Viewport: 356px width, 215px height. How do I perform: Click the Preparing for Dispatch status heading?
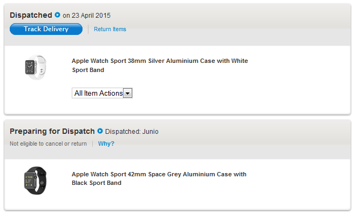tap(52, 131)
